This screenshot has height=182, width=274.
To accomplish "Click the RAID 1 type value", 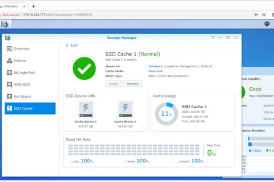I will 169,76.
